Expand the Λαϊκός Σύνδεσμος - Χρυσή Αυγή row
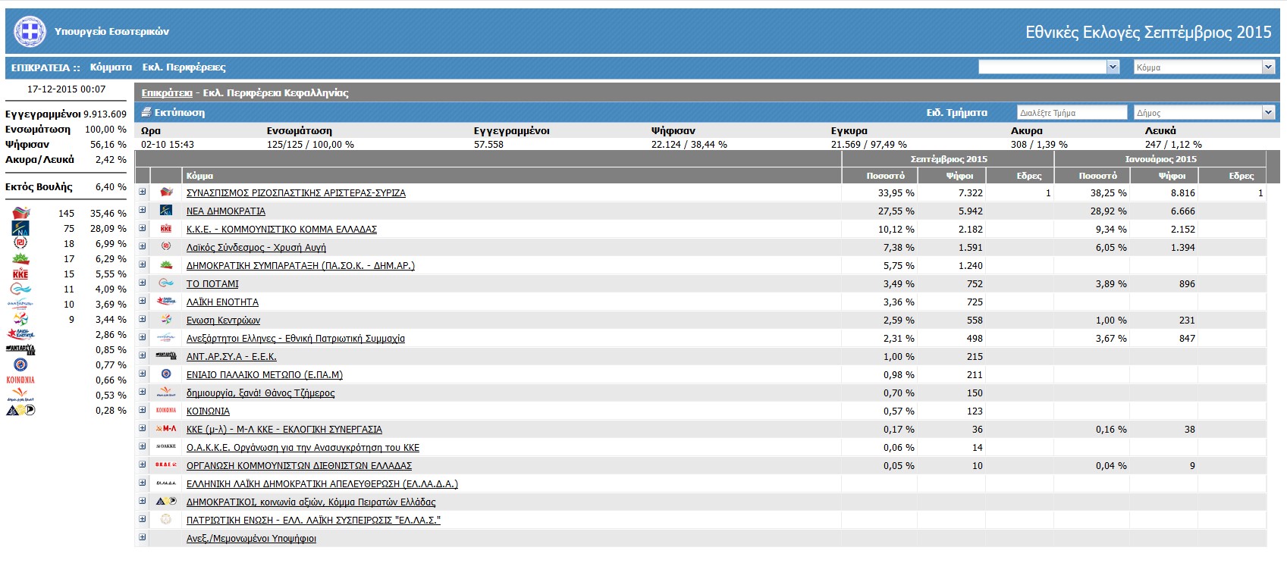The image size is (1287, 588). tap(142, 246)
